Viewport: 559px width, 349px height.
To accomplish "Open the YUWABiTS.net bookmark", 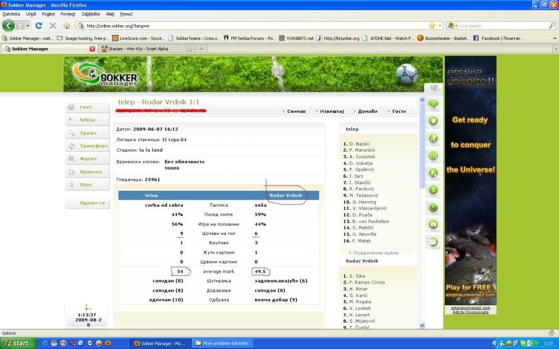I will coord(296,38).
